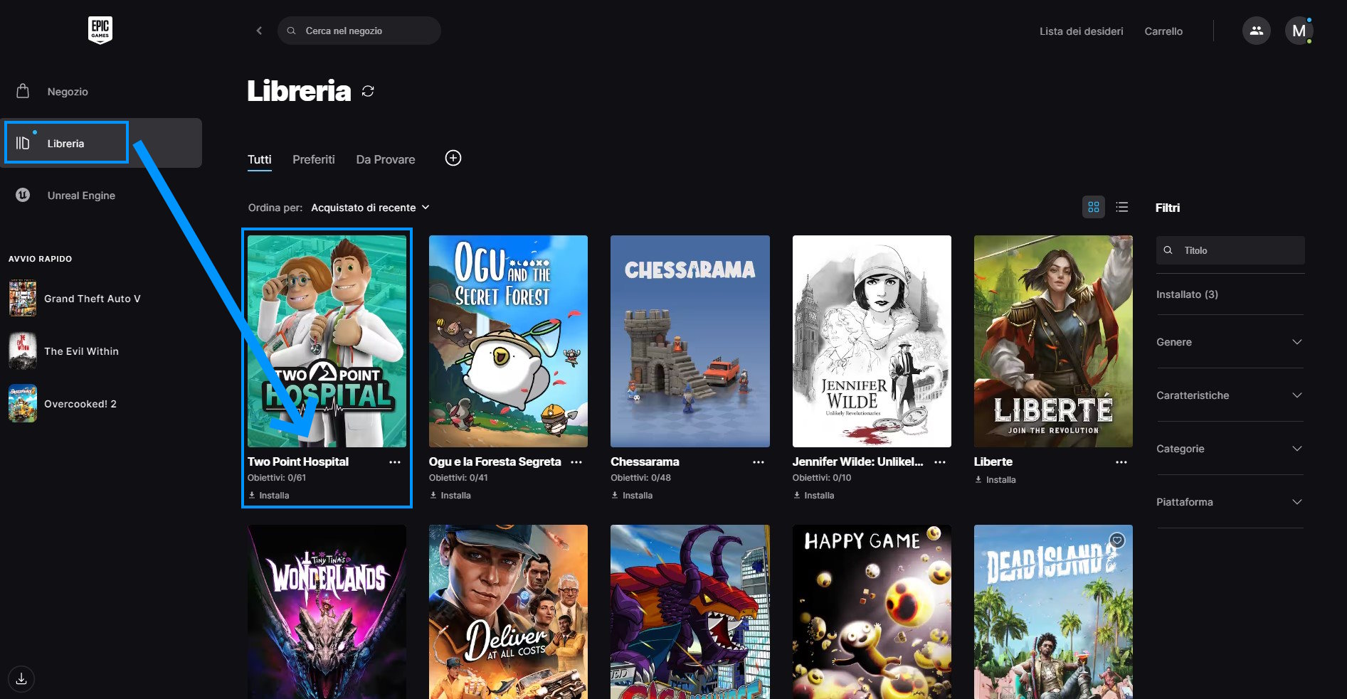Open the friends list icon
The image size is (1347, 699).
1256,31
